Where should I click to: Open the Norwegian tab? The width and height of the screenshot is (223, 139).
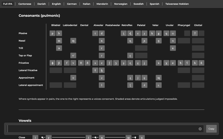(121, 4)
